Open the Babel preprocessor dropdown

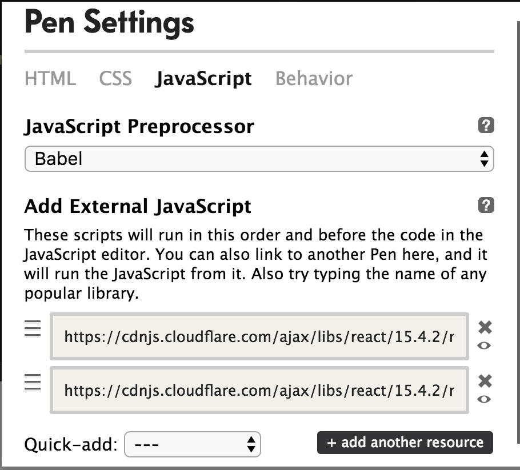click(259, 159)
